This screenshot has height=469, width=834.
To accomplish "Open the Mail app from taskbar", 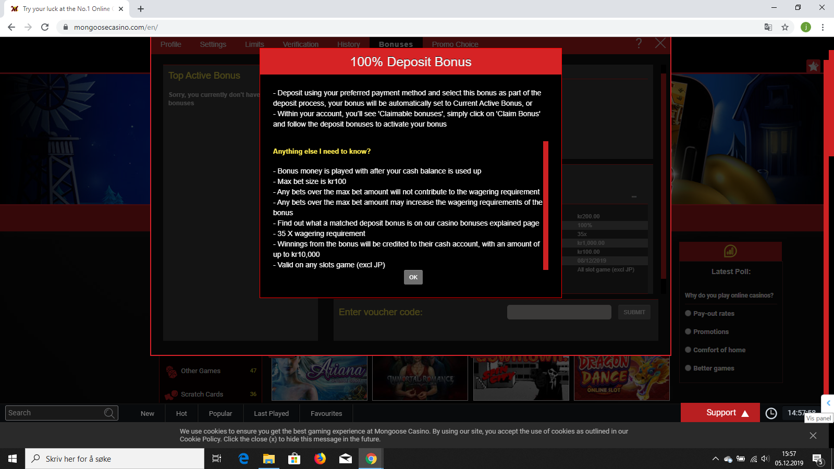I will 346,459.
